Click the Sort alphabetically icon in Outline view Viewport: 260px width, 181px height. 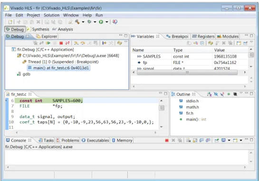(209, 94)
